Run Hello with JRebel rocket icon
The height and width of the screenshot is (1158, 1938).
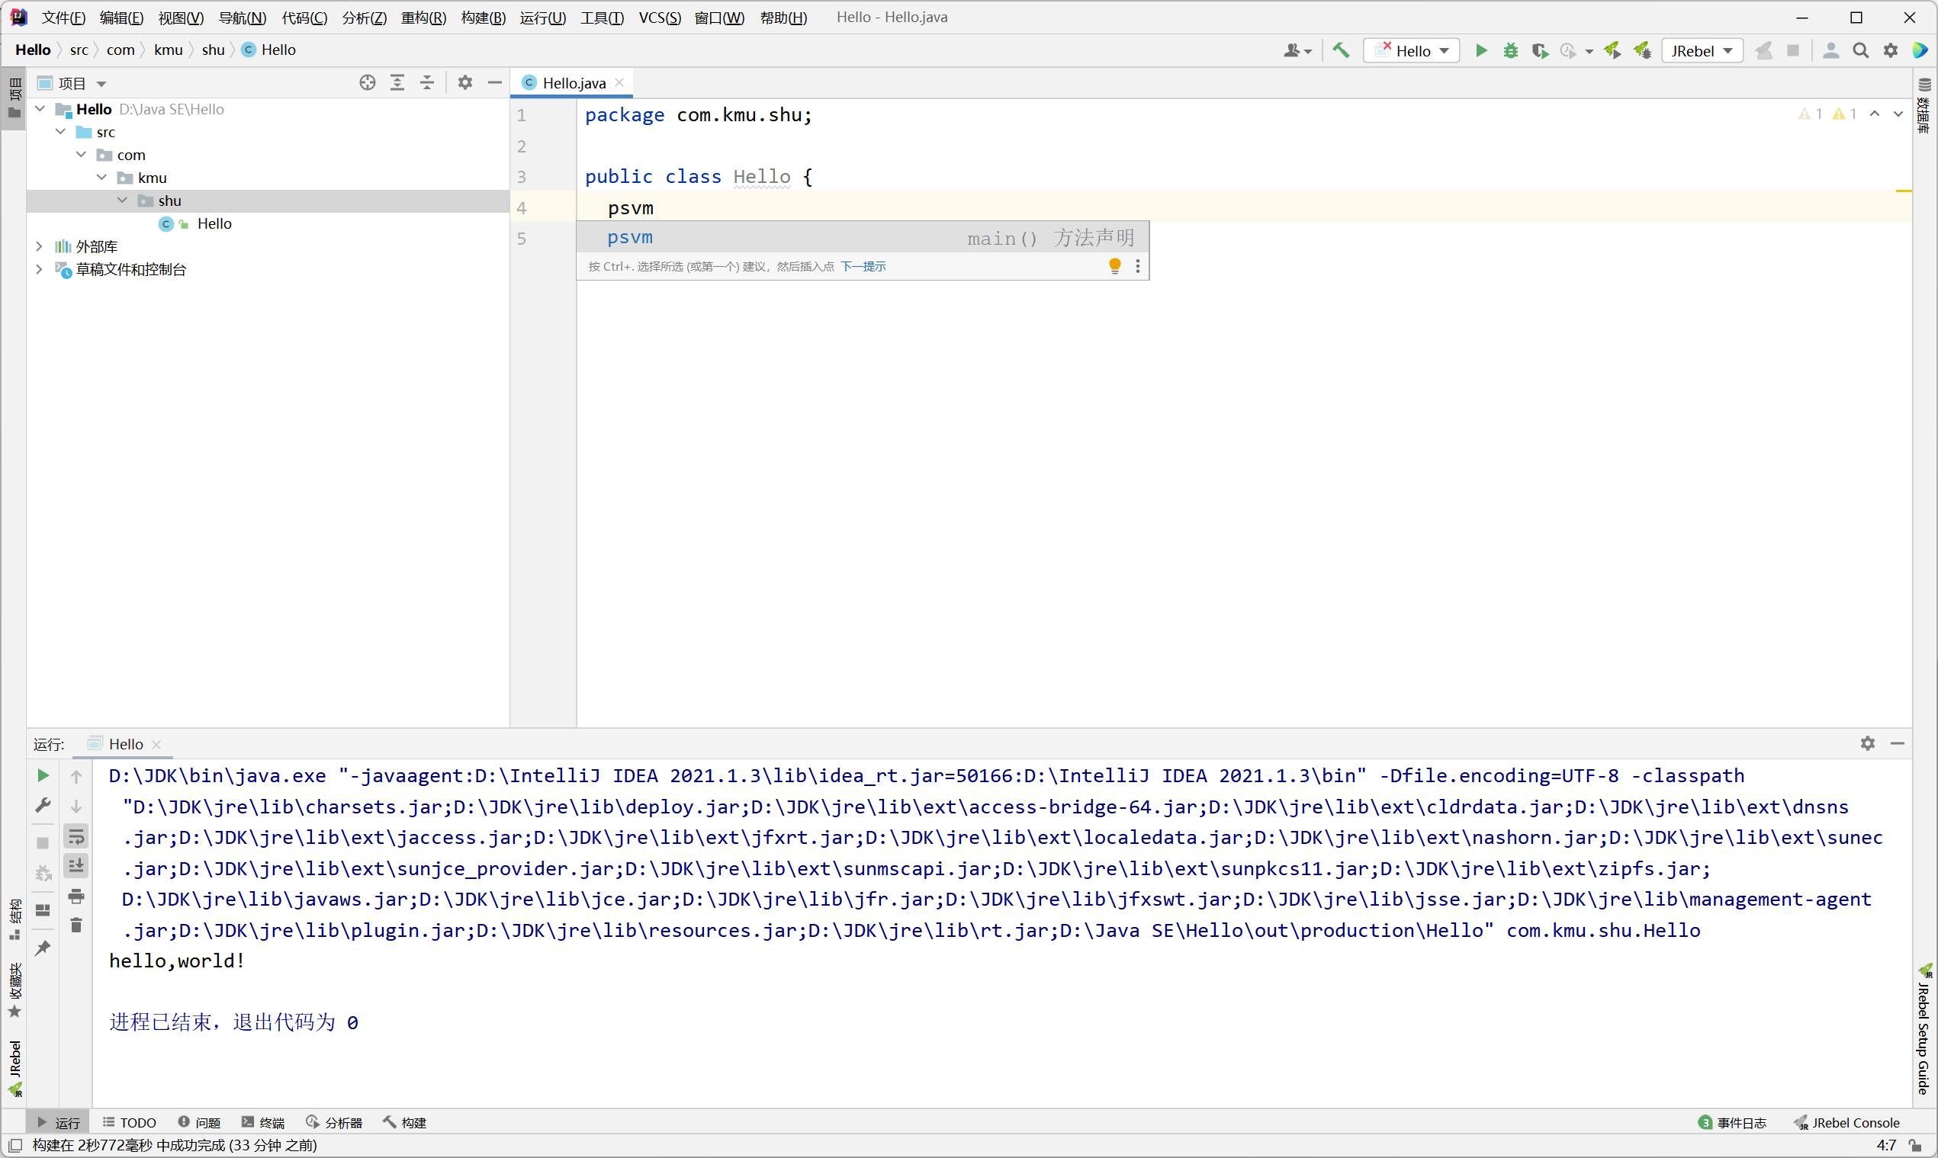1612,50
